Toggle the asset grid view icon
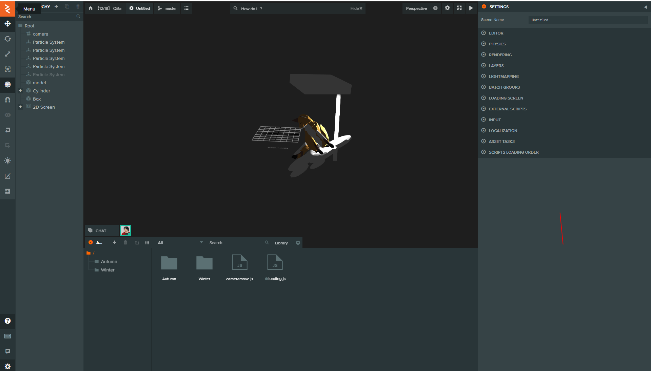The height and width of the screenshot is (371, 651). click(147, 243)
